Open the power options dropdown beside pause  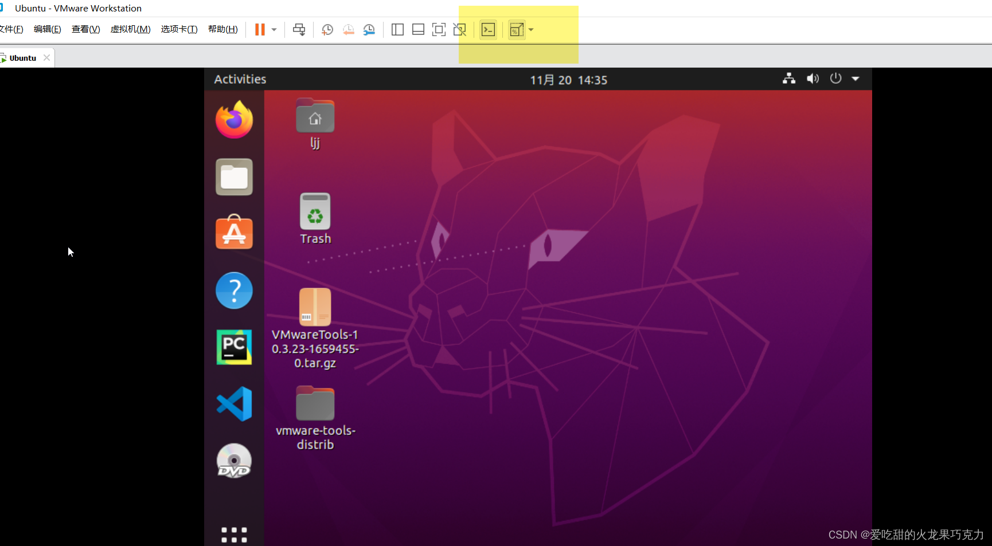click(274, 30)
